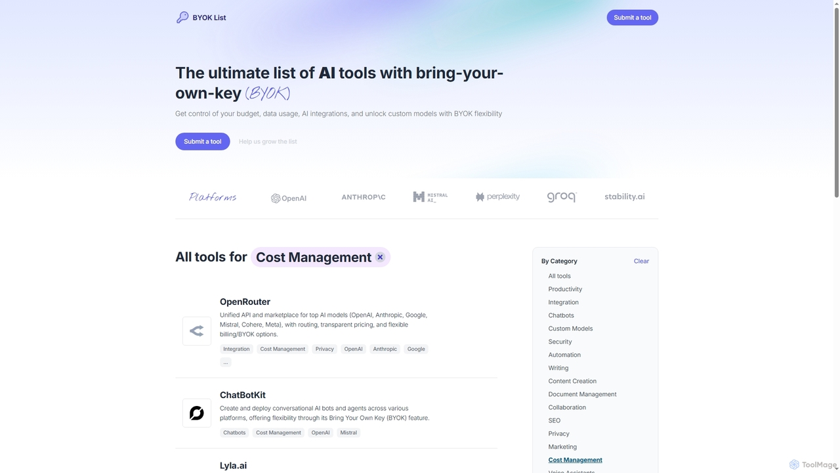Viewport: 840px width, 473px height.
Task: Select the Custom Models category
Action: [570, 328]
